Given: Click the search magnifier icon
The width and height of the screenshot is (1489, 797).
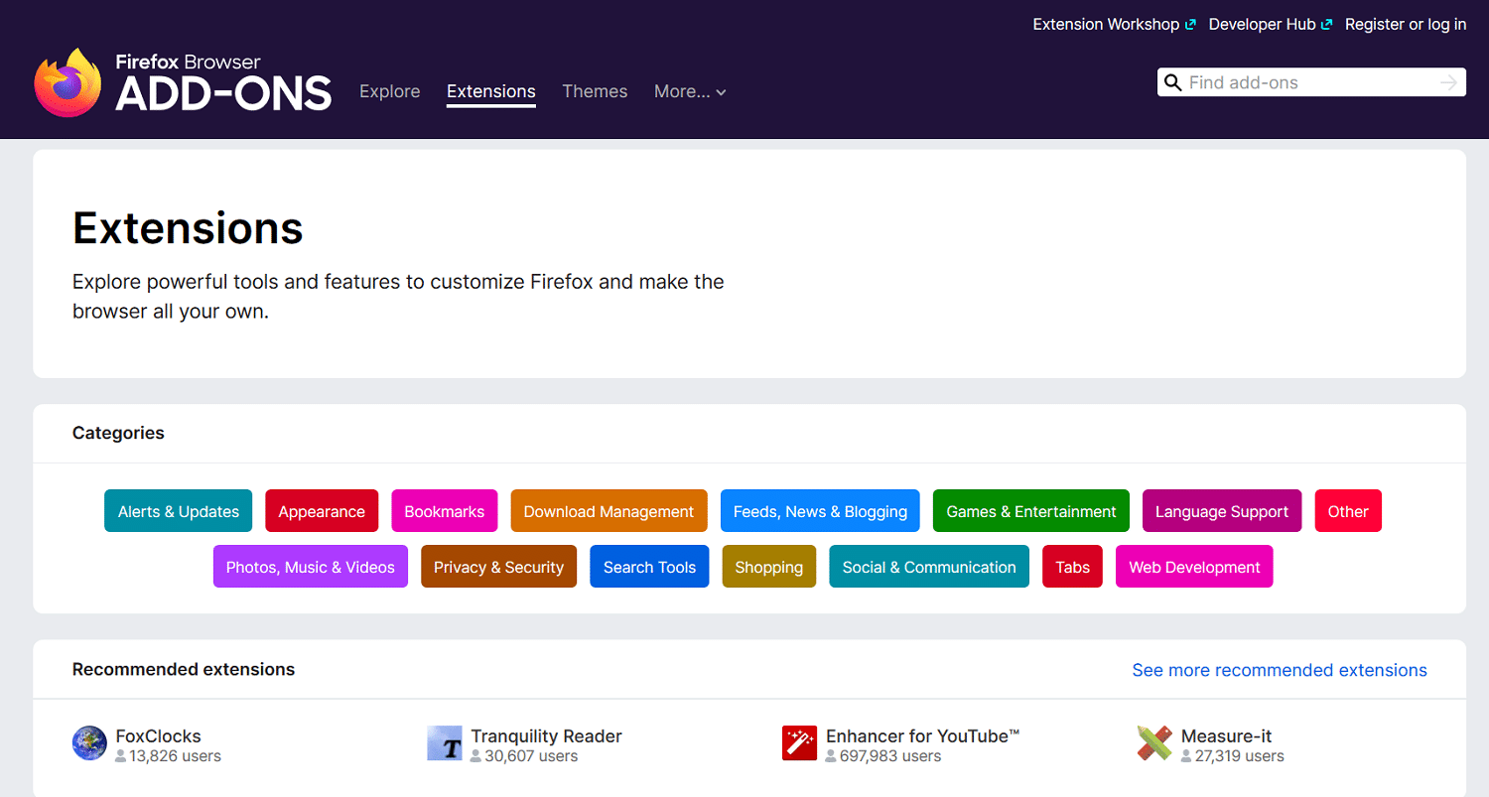Looking at the screenshot, I should (1173, 82).
